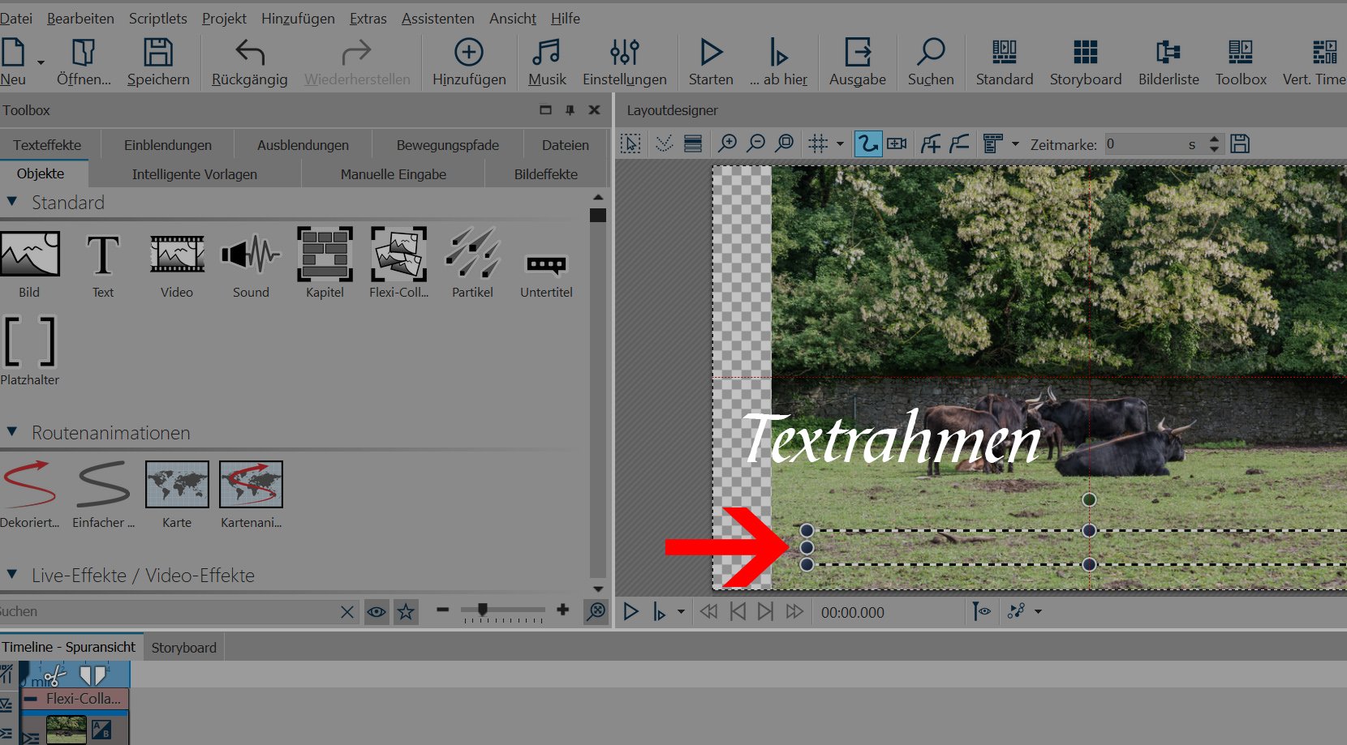Open the grid options dropdown arrow

click(x=840, y=144)
